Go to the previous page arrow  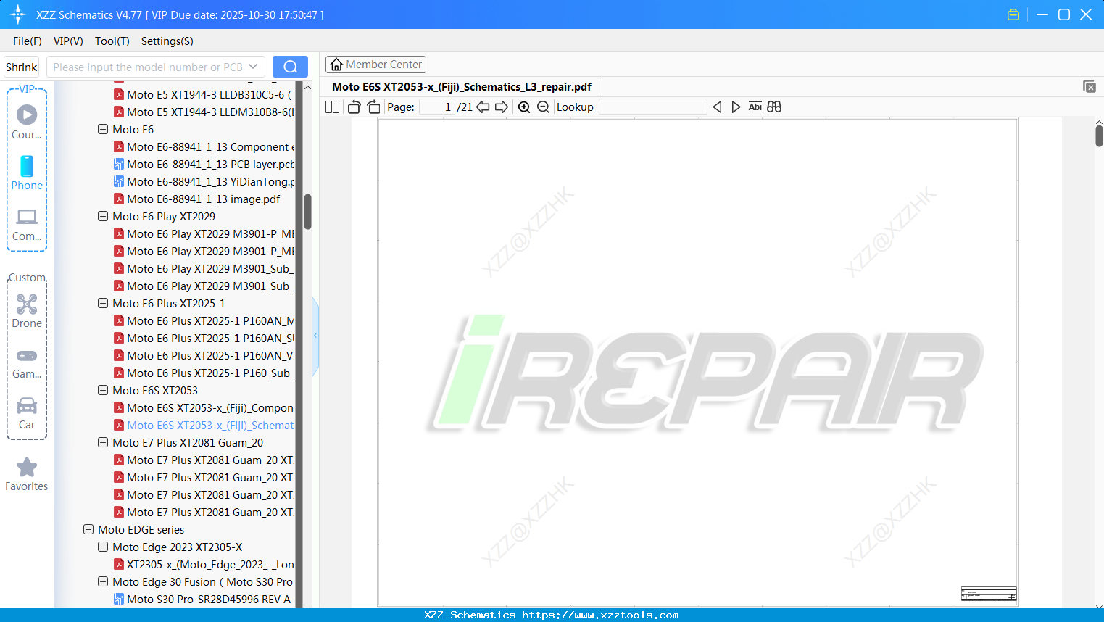pyautogui.click(x=483, y=107)
